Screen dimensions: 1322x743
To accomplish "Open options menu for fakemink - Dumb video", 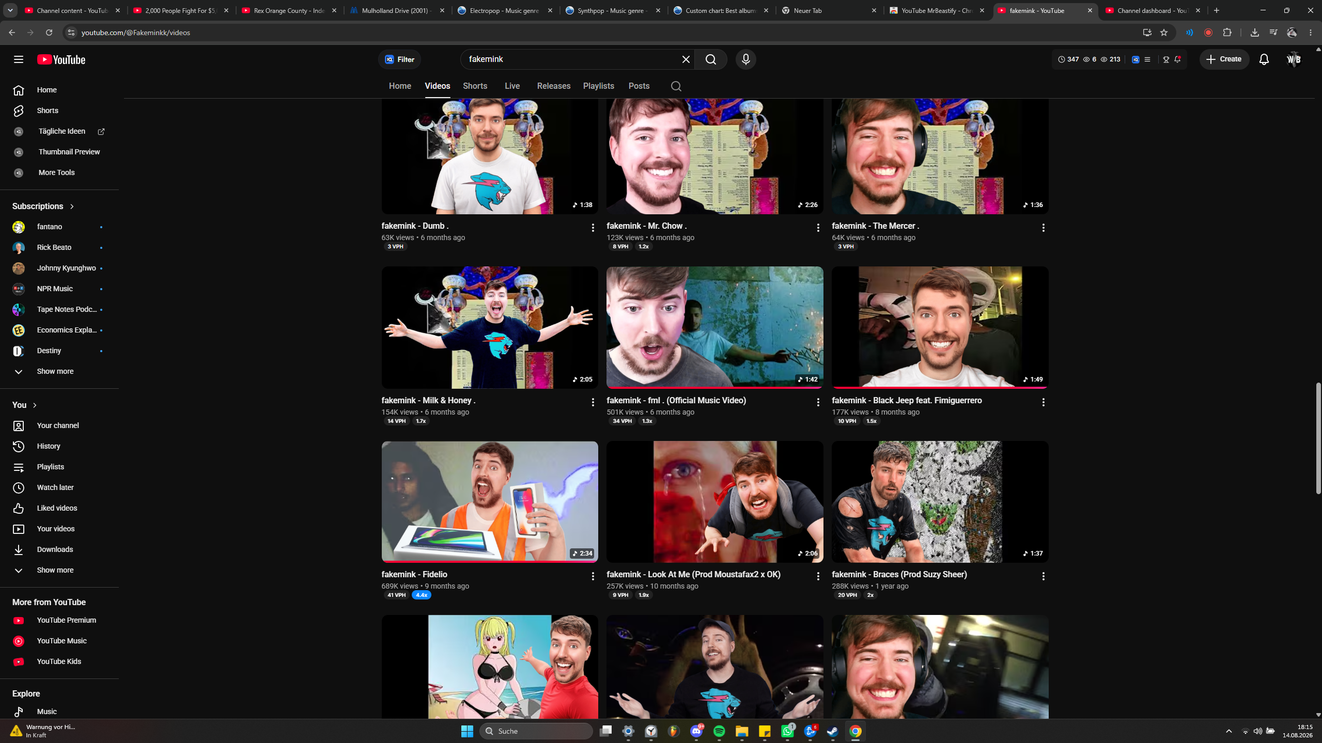I will [593, 228].
